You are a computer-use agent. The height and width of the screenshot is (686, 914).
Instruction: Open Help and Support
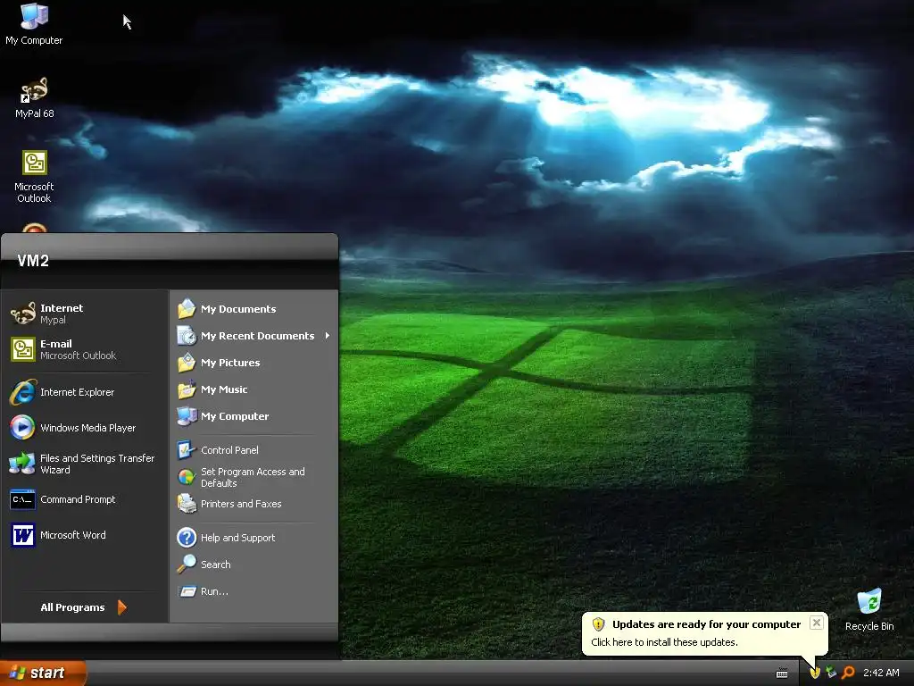(253, 537)
